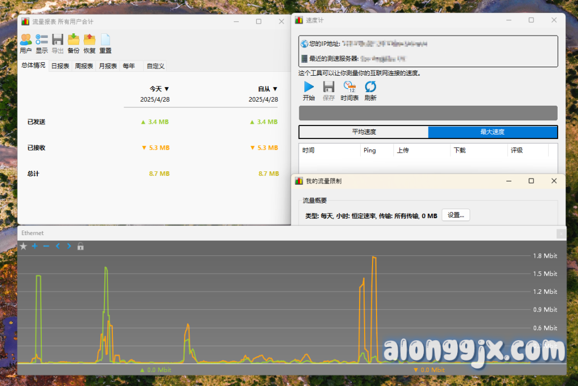
Task: Click the gray progress bar in speed meter
Action: [428, 113]
